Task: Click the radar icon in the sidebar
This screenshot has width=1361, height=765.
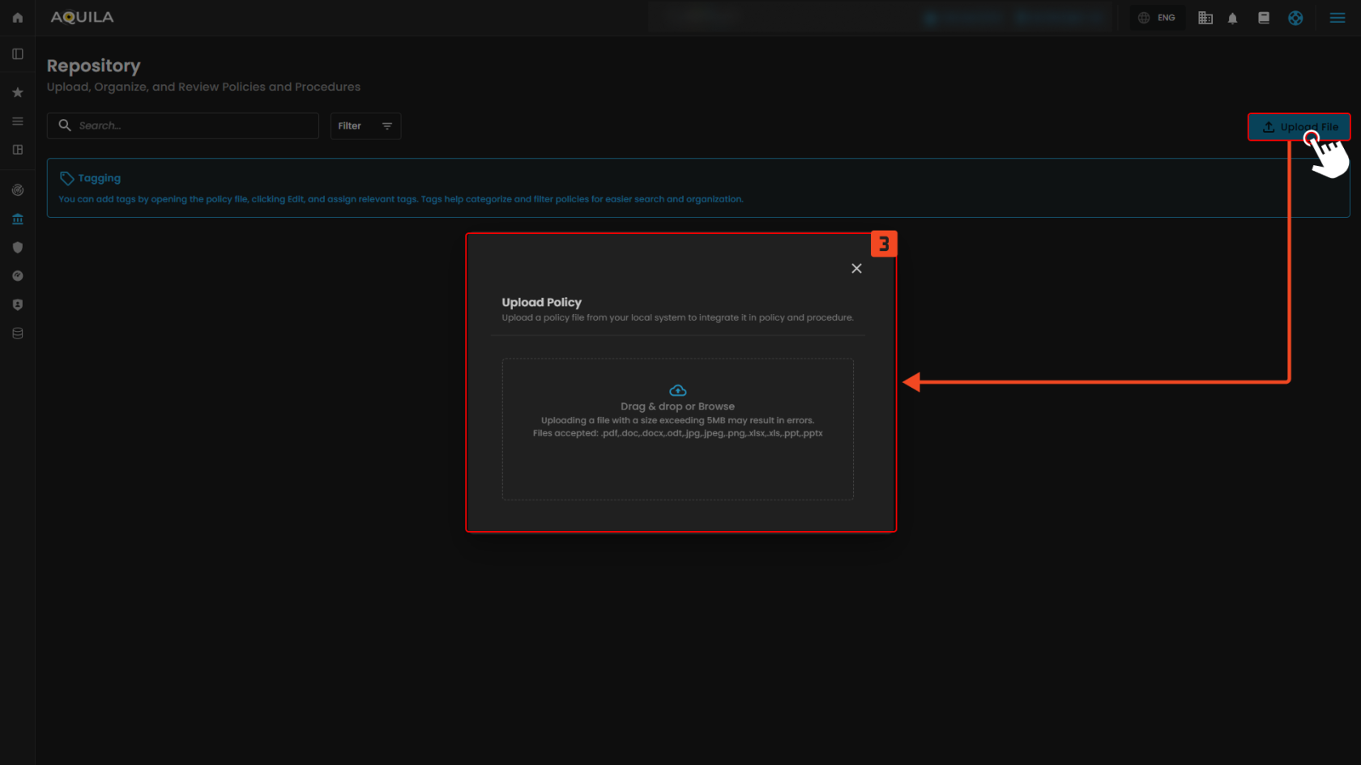Action: (18, 190)
